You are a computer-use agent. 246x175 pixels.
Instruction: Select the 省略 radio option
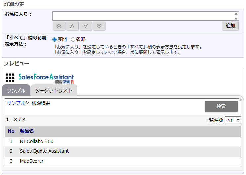(x=73, y=39)
